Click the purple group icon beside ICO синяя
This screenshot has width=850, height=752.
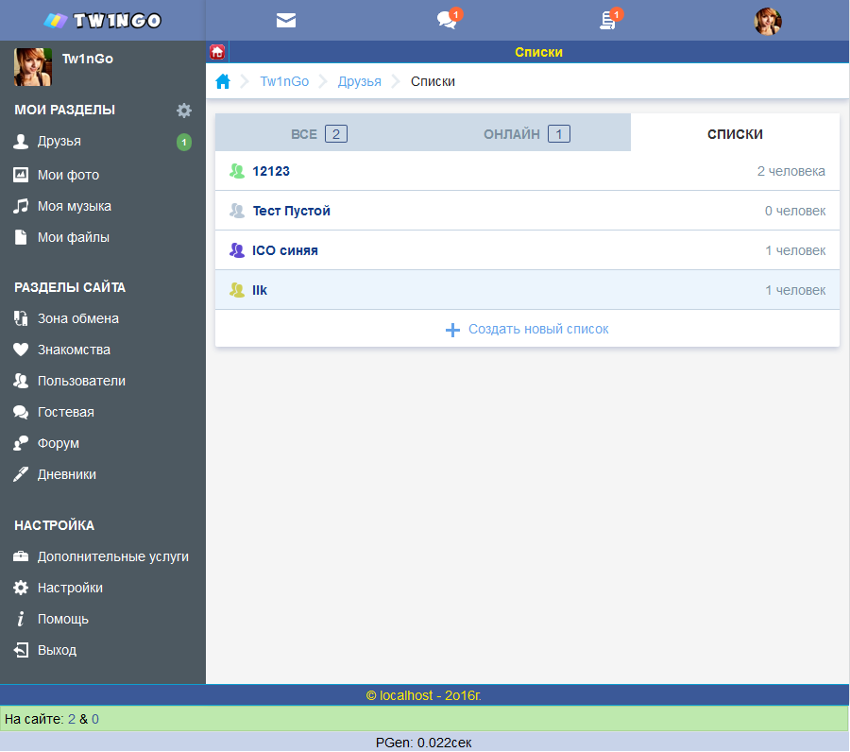pos(237,250)
